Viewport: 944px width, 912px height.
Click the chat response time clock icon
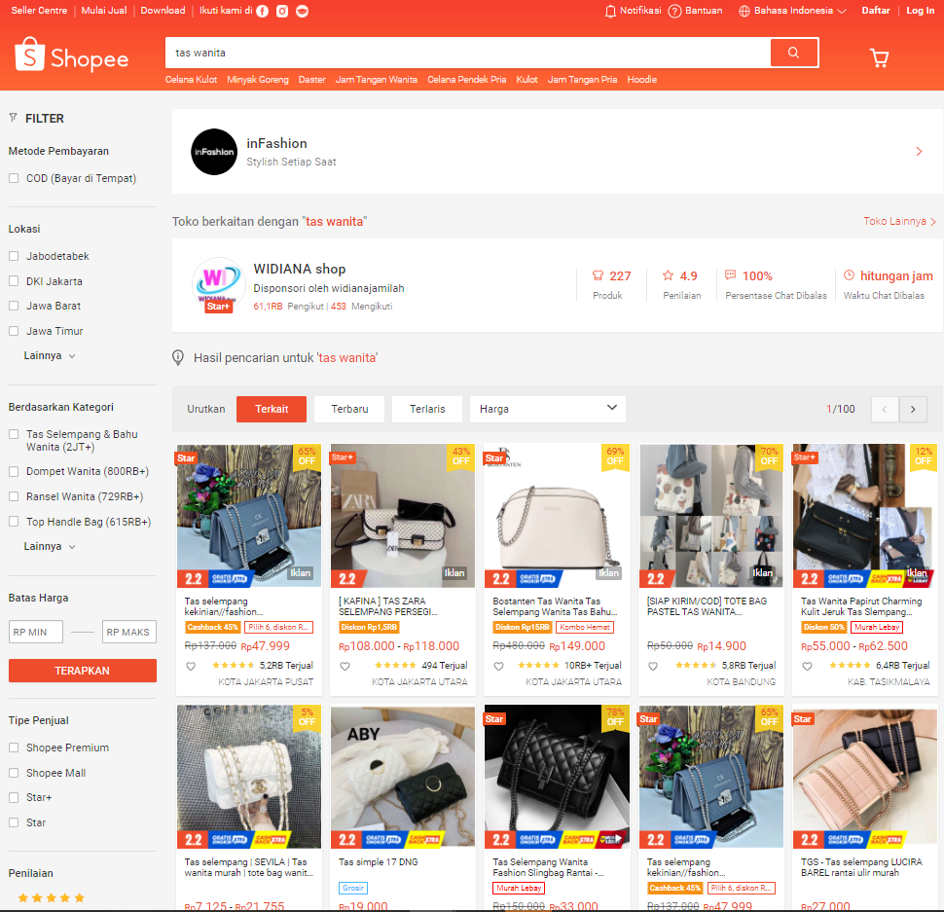(x=849, y=275)
